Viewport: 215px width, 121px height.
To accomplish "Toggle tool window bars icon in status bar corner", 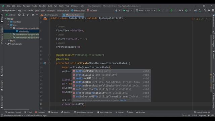I will click(x=2, y=116).
